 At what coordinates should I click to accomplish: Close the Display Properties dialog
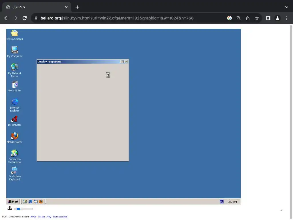click(x=126, y=62)
